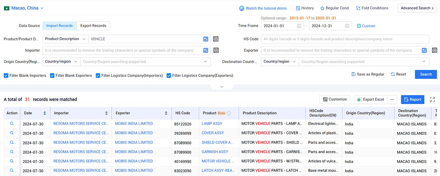Open RESOMA MOTORS importer in the LAMP ASSY row
This screenshot has width=440, height=176.
coord(81,124)
